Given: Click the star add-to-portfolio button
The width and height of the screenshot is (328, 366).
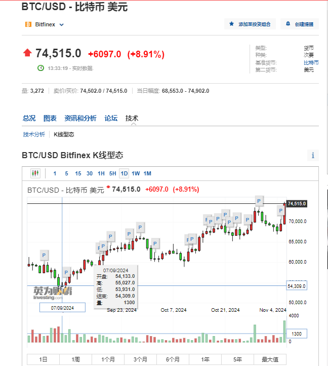Looking at the screenshot, I should pos(250,24).
